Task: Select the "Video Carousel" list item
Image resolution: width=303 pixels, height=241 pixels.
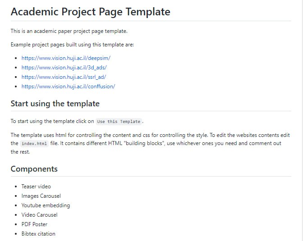Action: [x=39, y=215]
